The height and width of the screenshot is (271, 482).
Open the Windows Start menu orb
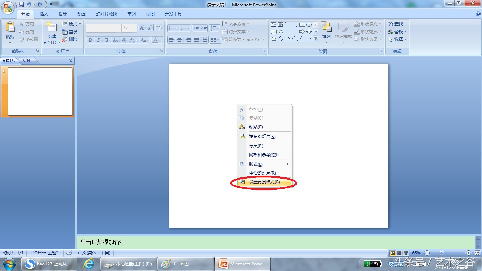[x=10, y=264]
